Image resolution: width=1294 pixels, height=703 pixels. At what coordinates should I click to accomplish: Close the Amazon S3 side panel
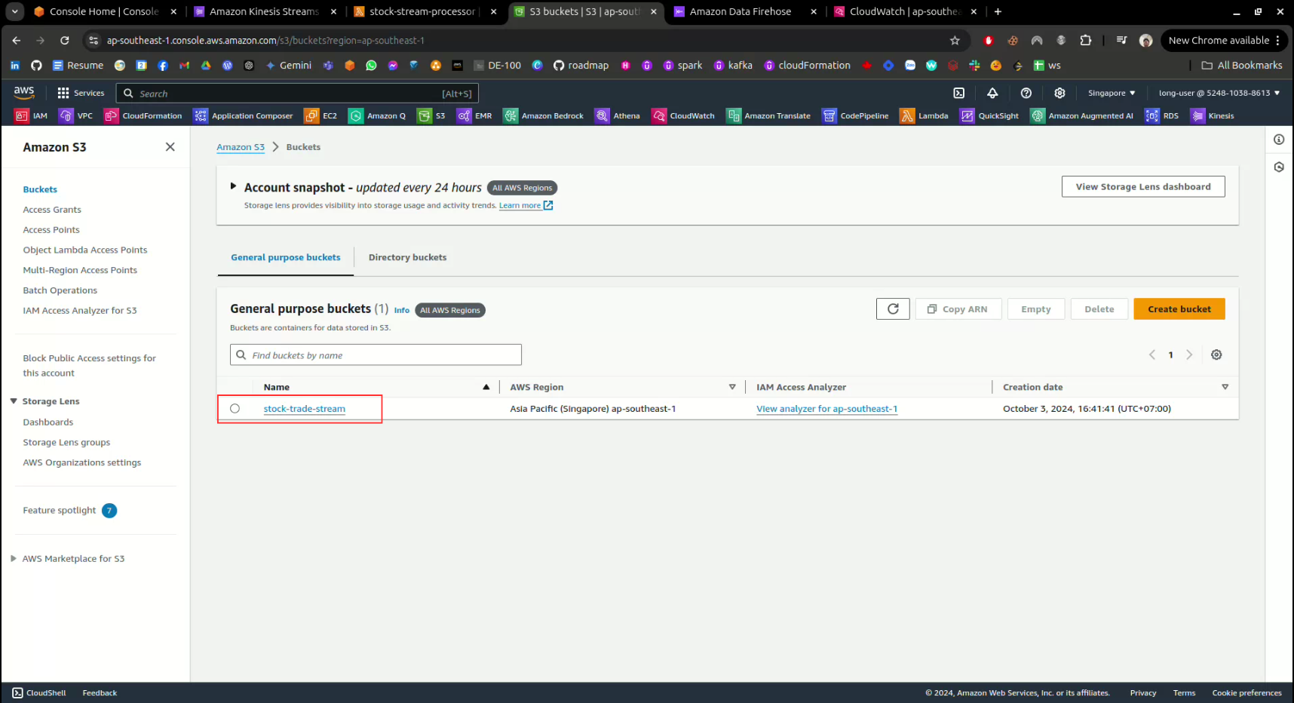click(x=170, y=147)
